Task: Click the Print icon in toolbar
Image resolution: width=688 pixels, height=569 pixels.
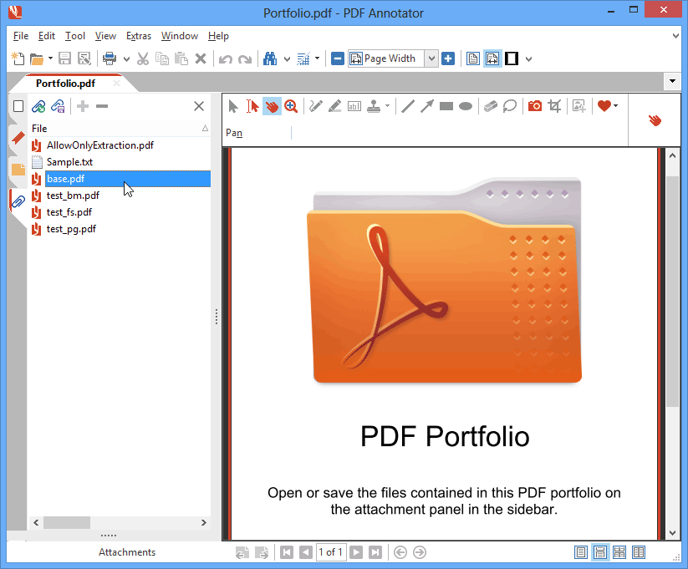Action: pyautogui.click(x=110, y=58)
